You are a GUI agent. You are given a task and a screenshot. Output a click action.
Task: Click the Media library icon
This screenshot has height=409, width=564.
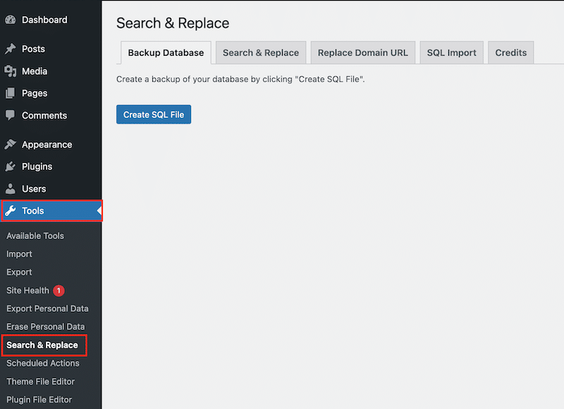pyautogui.click(x=11, y=71)
